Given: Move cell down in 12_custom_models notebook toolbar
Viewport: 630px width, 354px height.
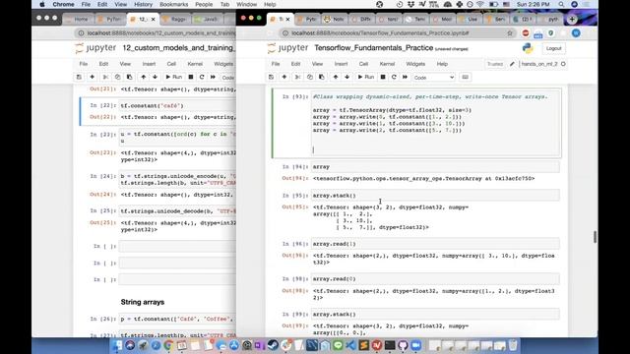Looking at the screenshot, I should point(156,77).
